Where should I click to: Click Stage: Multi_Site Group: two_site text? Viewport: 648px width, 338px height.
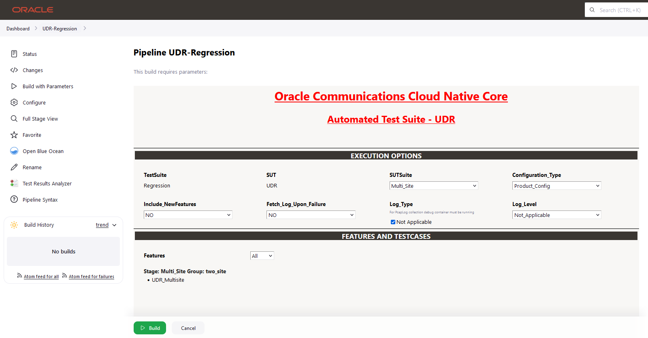(185, 271)
